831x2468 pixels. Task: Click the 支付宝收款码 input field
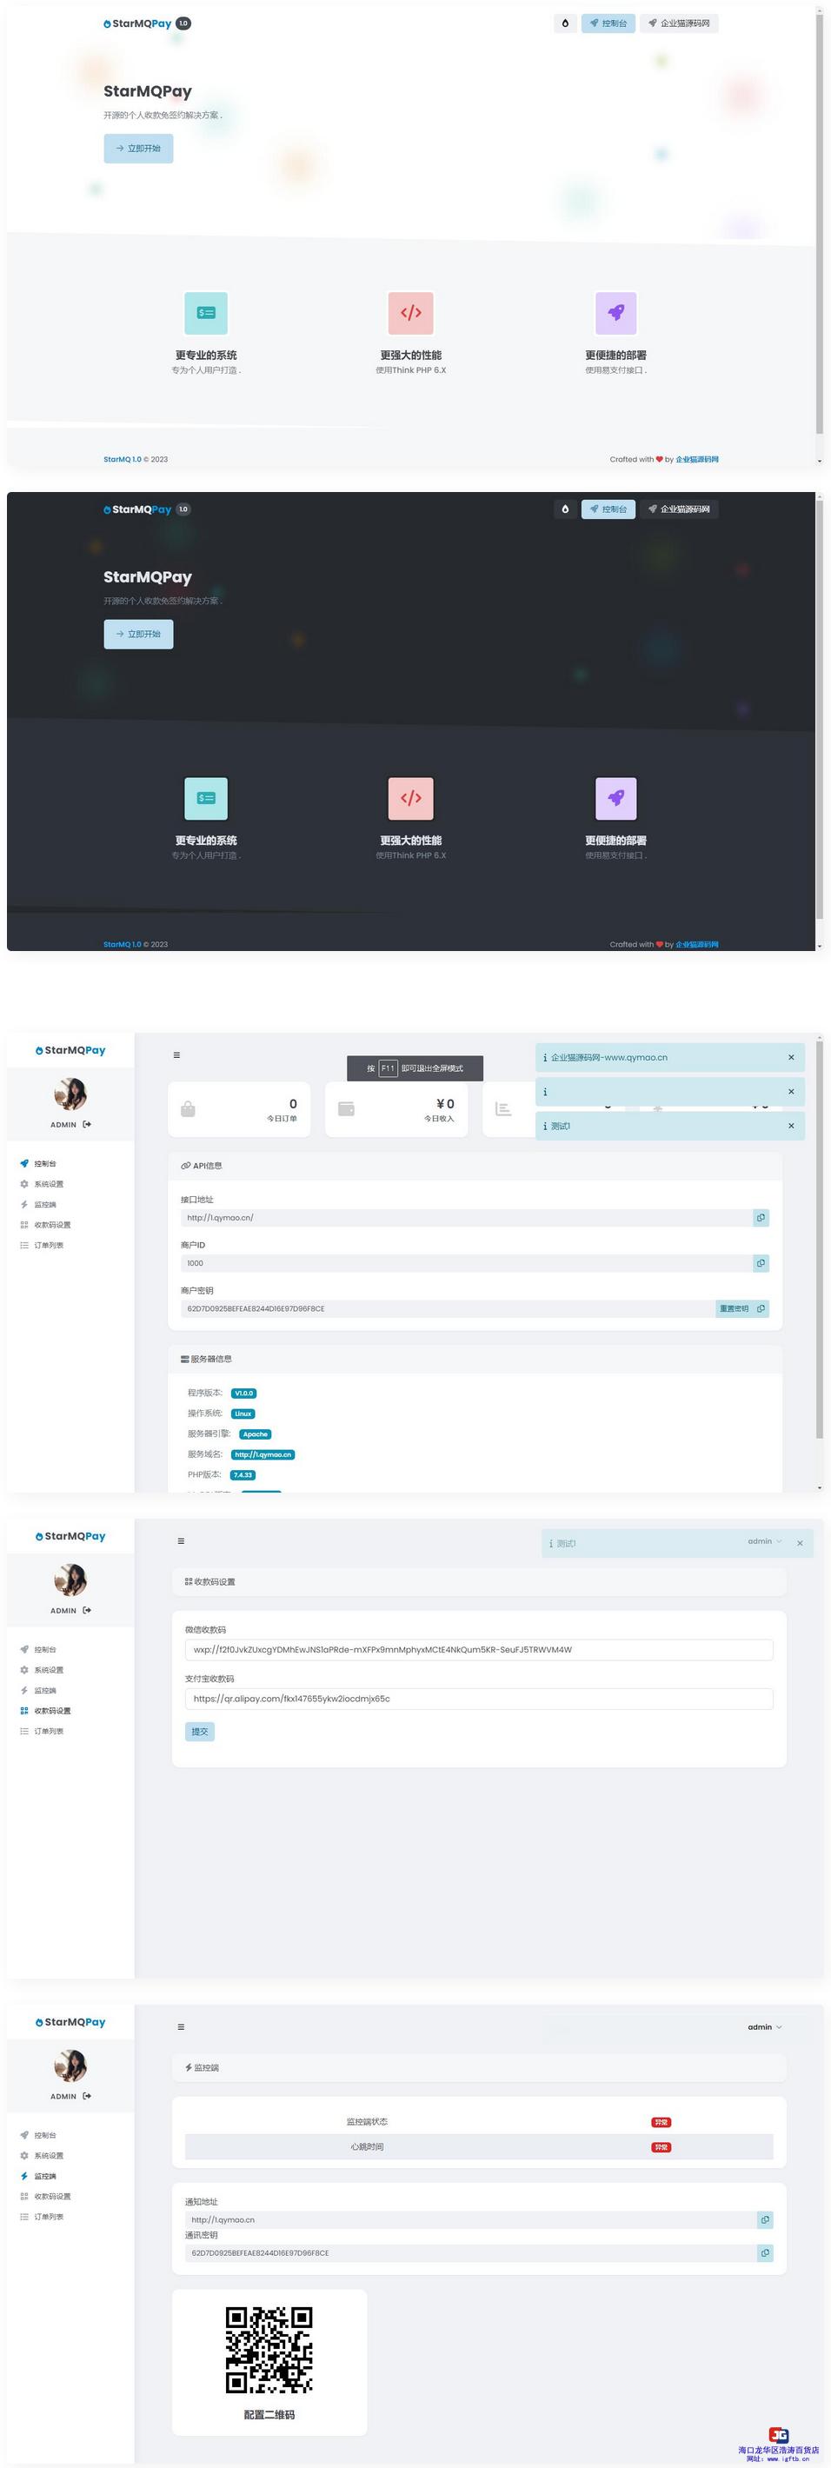click(x=478, y=1699)
